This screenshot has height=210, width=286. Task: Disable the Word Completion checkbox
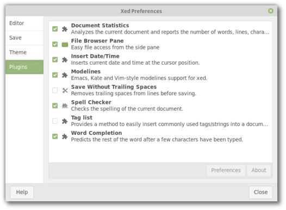(55, 137)
